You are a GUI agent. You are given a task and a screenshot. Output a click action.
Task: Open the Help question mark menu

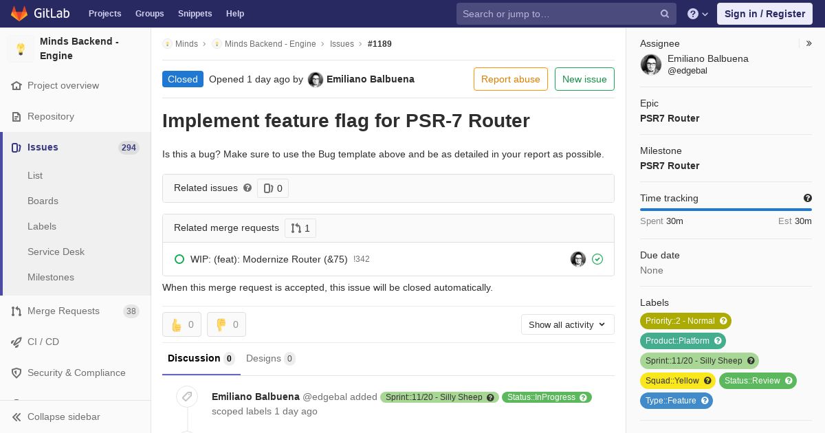click(698, 14)
